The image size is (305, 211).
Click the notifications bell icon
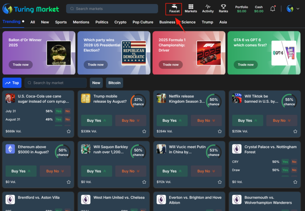(273, 9)
